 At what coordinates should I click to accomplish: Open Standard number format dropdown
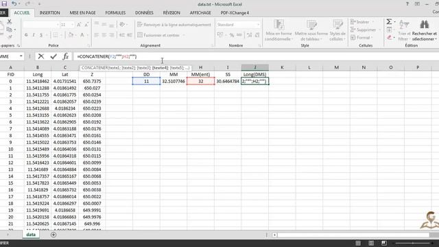pos(258,25)
